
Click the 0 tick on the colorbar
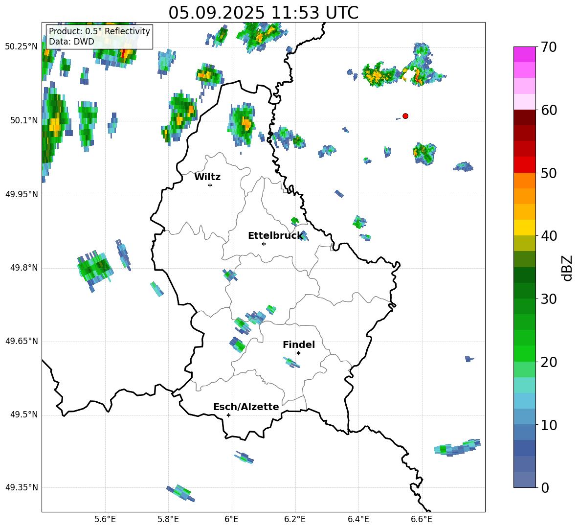(x=545, y=487)
